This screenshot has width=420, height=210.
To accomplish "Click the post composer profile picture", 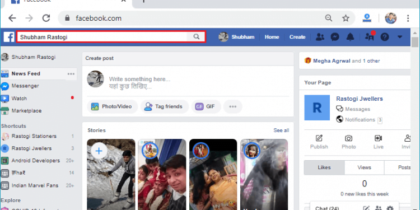I will click(95, 79).
